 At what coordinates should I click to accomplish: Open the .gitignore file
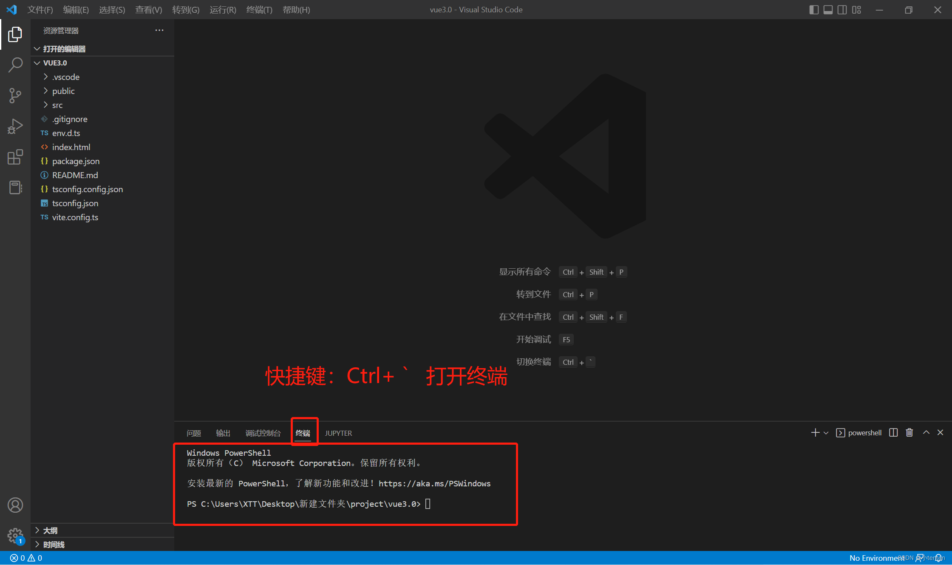tap(102, 119)
